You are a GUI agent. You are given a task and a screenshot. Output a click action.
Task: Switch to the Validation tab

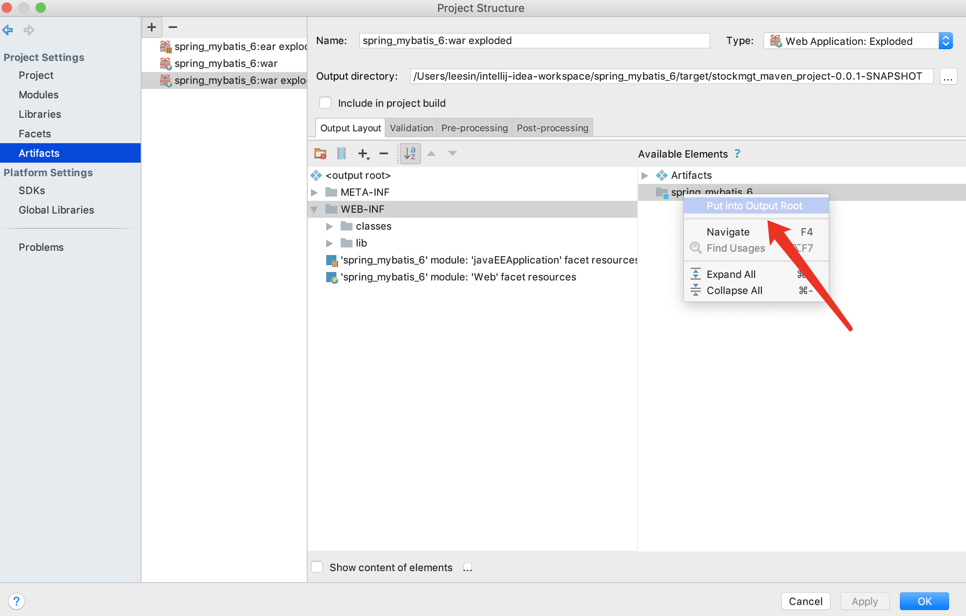click(411, 128)
